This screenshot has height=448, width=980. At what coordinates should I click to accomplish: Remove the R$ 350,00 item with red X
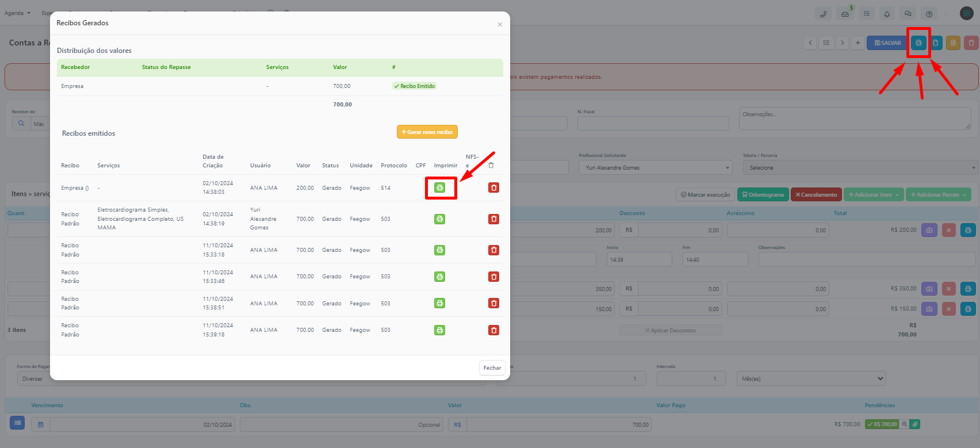coord(949,289)
